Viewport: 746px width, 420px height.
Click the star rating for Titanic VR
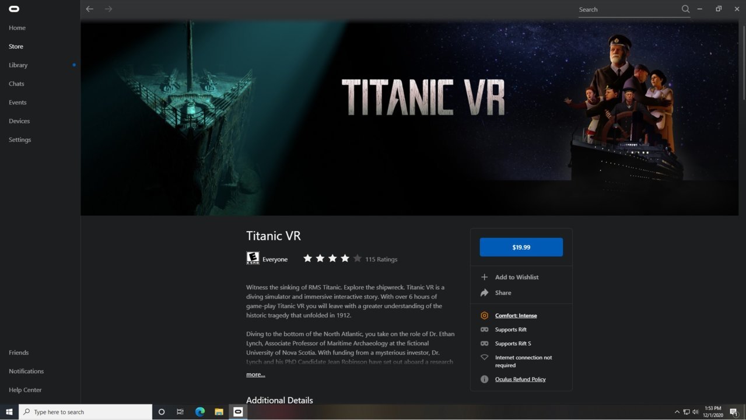pos(332,258)
